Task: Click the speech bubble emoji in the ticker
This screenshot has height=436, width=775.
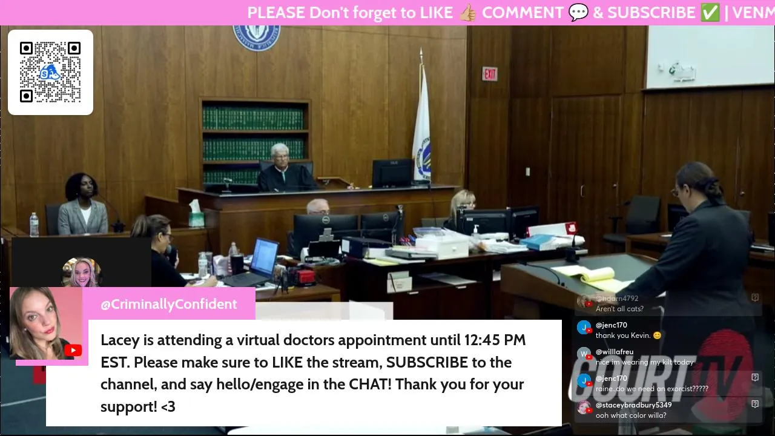Action: tap(578, 13)
